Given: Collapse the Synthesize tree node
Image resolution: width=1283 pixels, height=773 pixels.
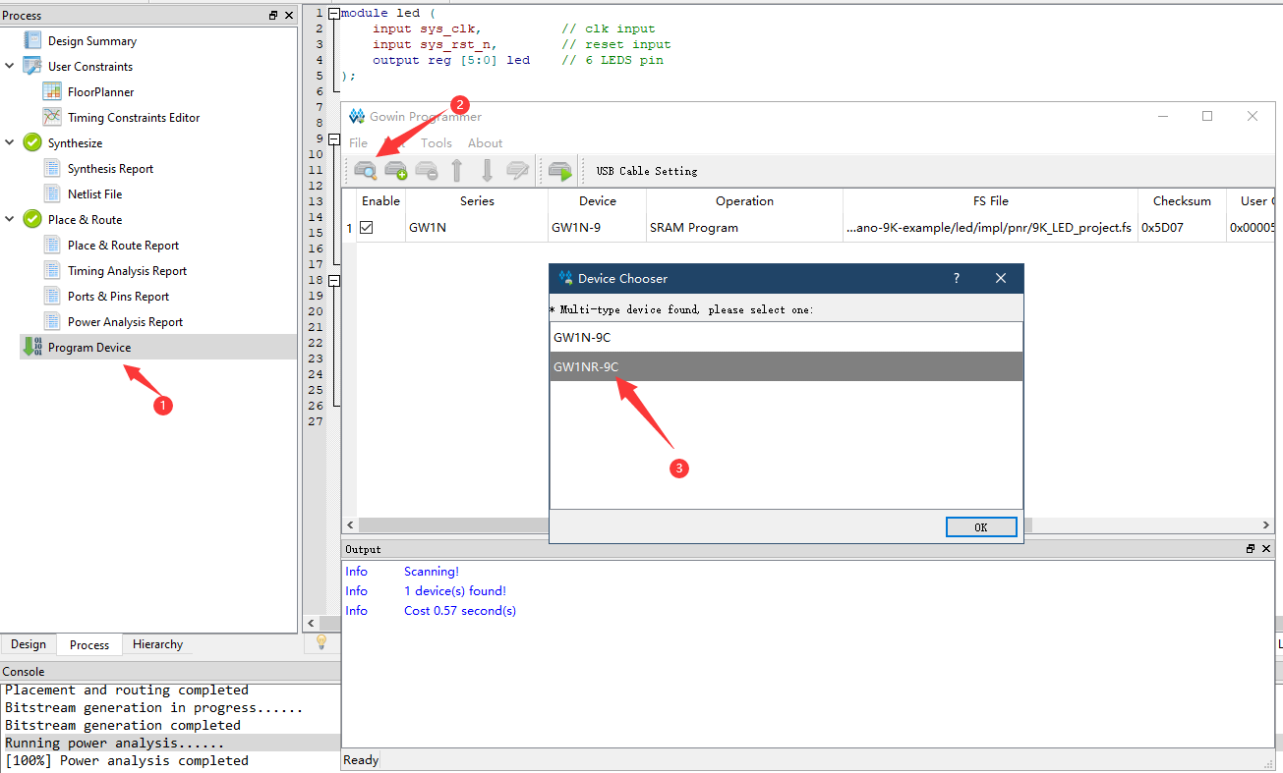Looking at the screenshot, I should [10, 142].
